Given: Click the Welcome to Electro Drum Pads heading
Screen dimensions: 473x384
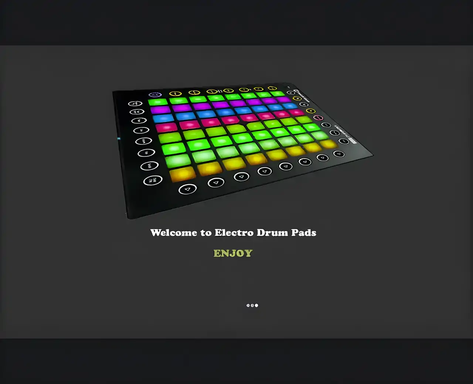Looking at the screenshot, I should pos(233,233).
